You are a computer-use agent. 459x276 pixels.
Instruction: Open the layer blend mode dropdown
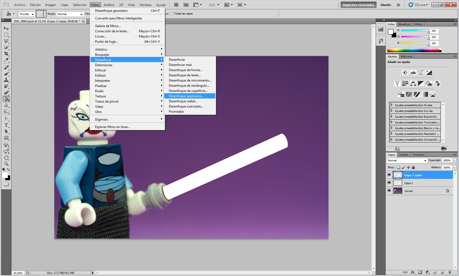coord(407,161)
